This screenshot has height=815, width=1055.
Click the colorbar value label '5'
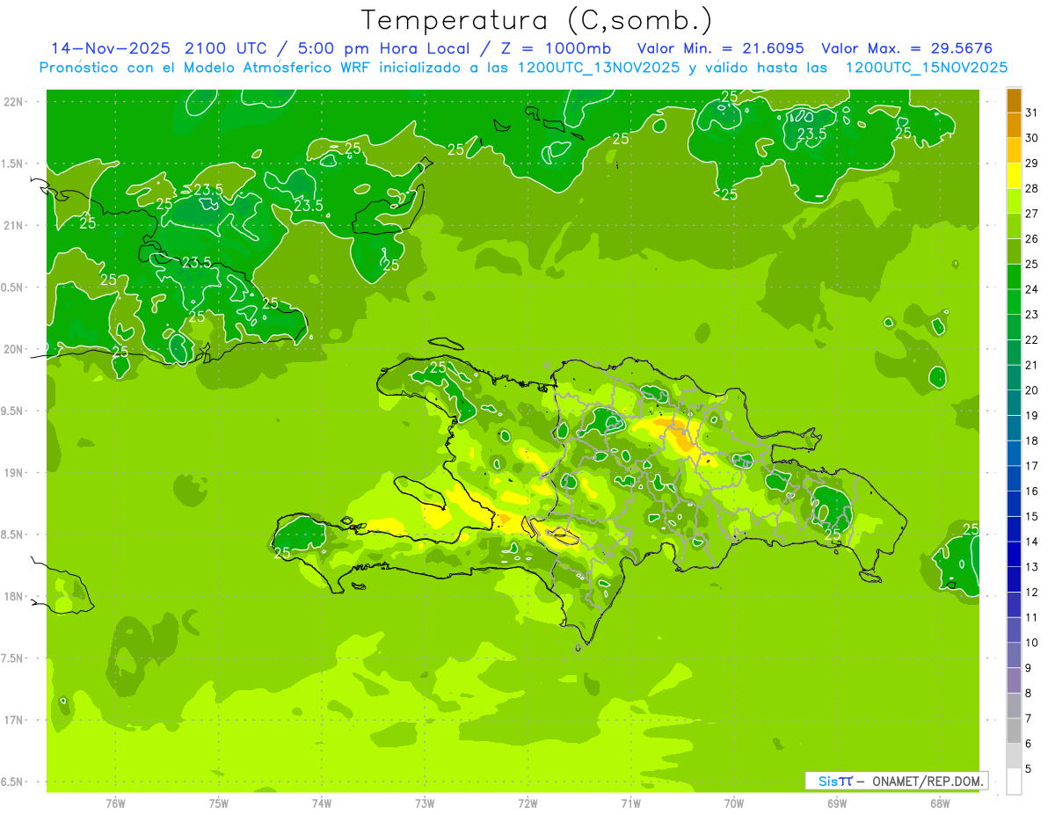point(1030,769)
